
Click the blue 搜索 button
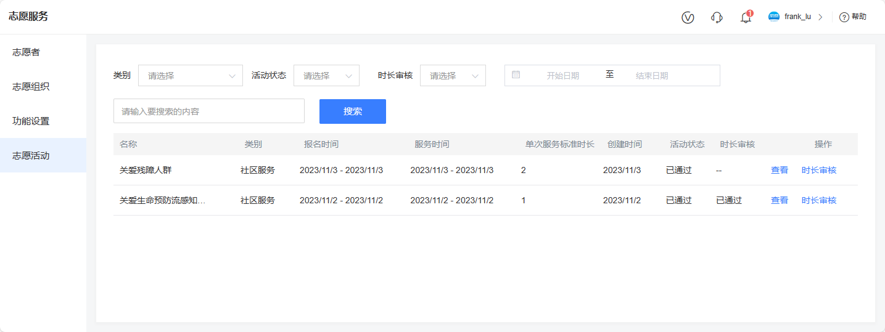pos(353,111)
